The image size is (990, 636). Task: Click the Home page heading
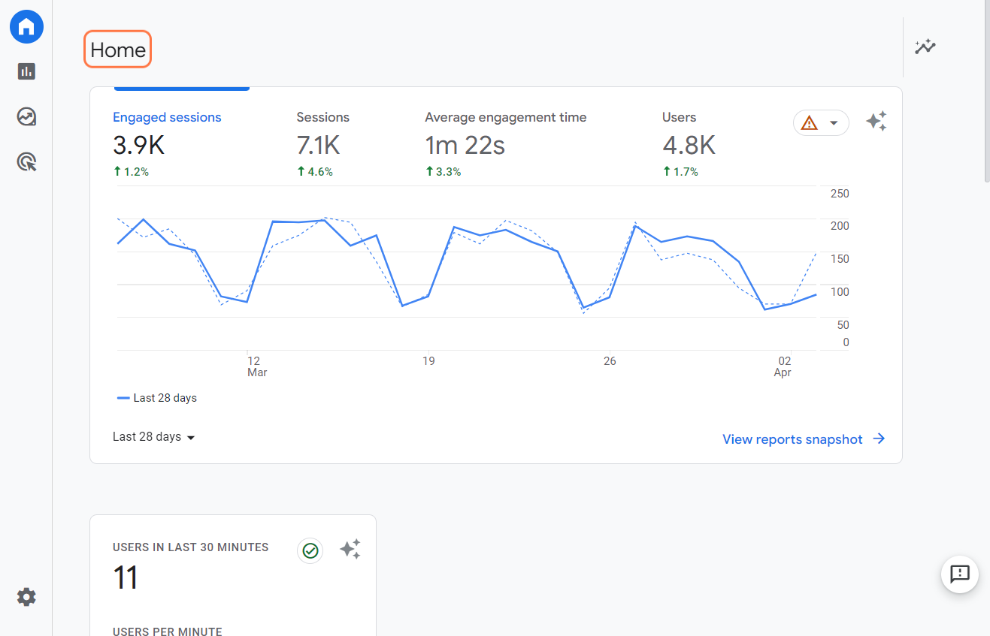(118, 50)
